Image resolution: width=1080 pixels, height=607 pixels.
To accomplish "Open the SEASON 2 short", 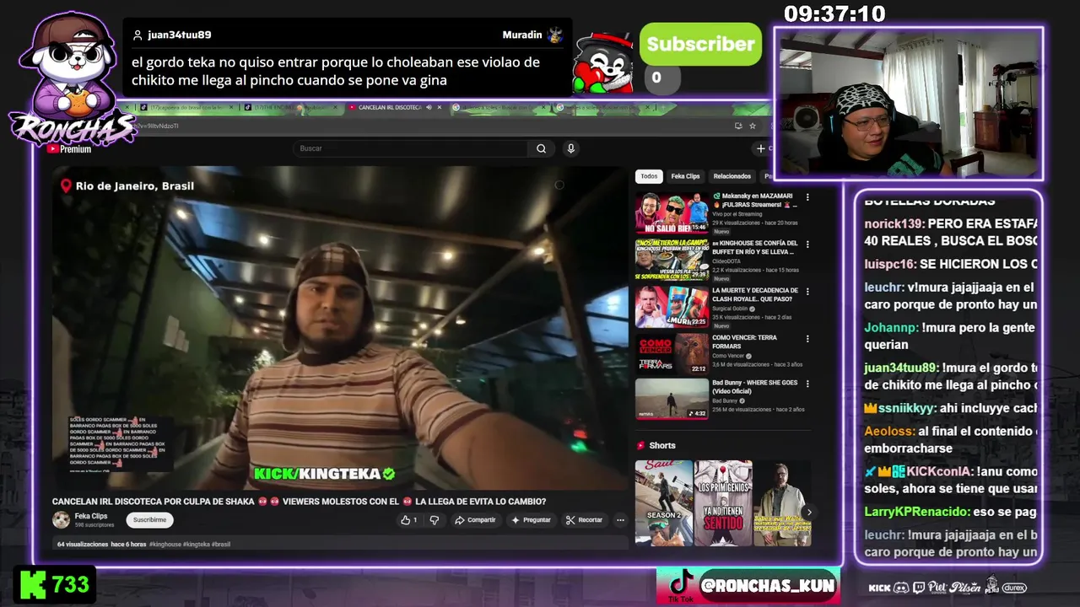I will pyautogui.click(x=664, y=502).
